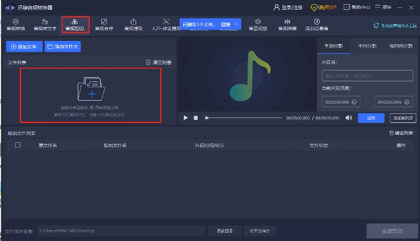This screenshot has width=420, height=241.
Task: Play the audio preview
Action: pos(186,118)
